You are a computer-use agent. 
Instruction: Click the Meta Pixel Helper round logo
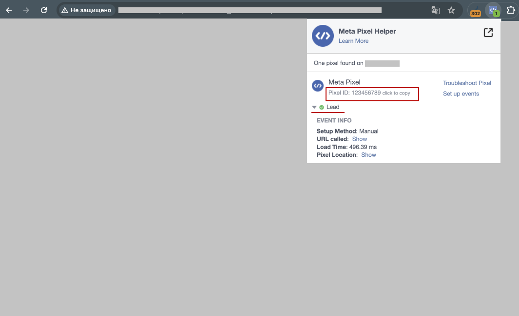[323, 36]
